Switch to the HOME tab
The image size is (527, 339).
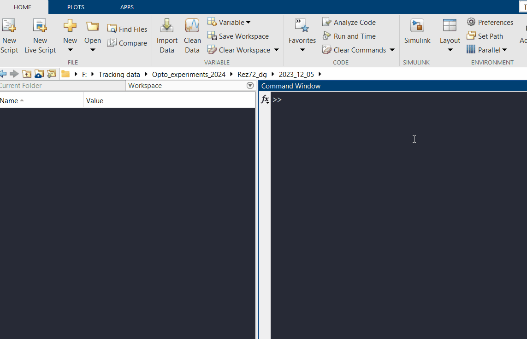click(23, 7)
